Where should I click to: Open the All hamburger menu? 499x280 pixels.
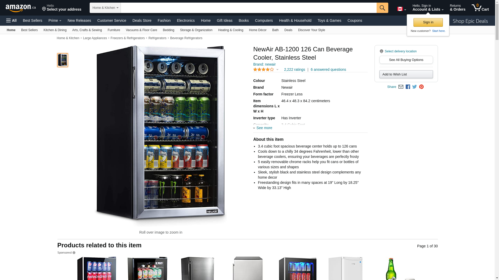tap(11, 20)
